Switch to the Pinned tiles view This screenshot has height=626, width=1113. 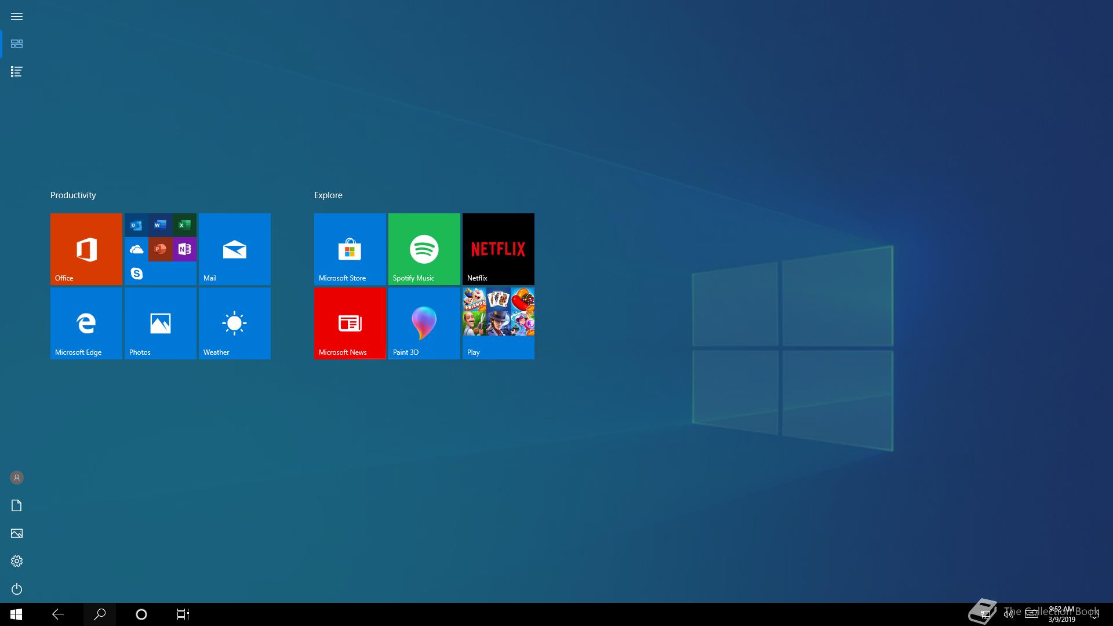17,44
